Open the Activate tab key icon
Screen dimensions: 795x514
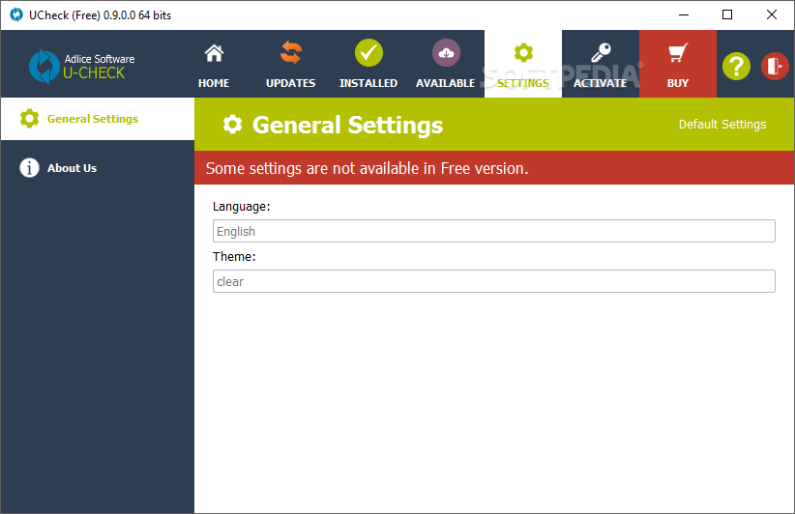(601, 53)
